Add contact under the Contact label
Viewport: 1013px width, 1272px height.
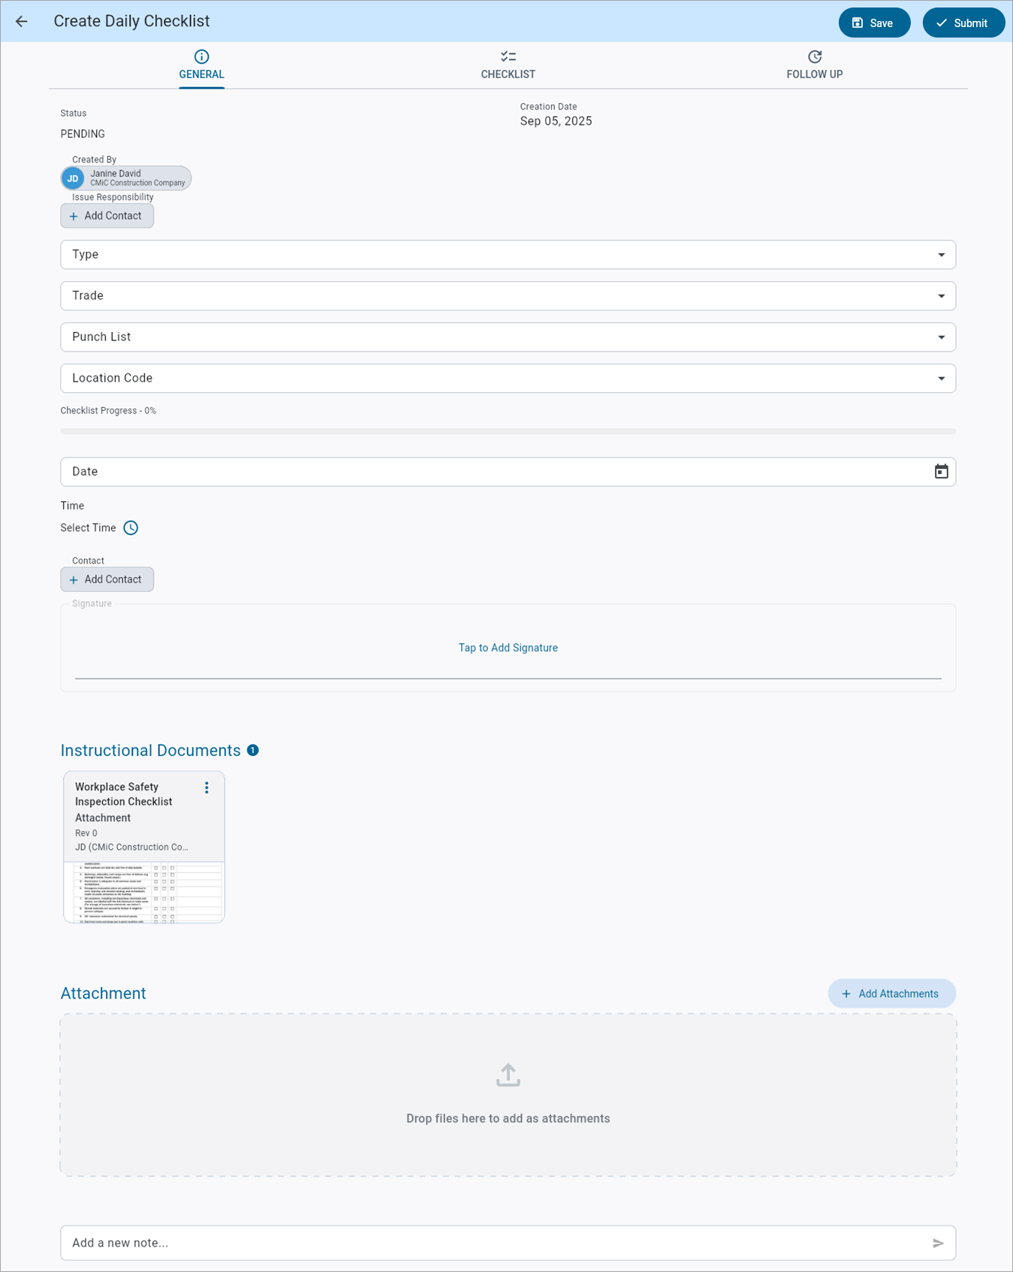pyautogui.click(x=107, y=579)
